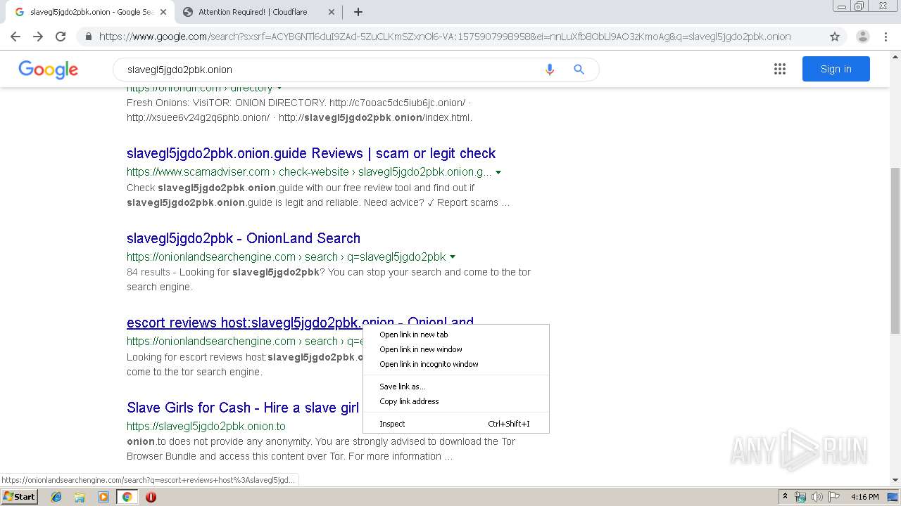View site info via padlock icon
Viewport: 901px width, 506px height.
point(89,37)
